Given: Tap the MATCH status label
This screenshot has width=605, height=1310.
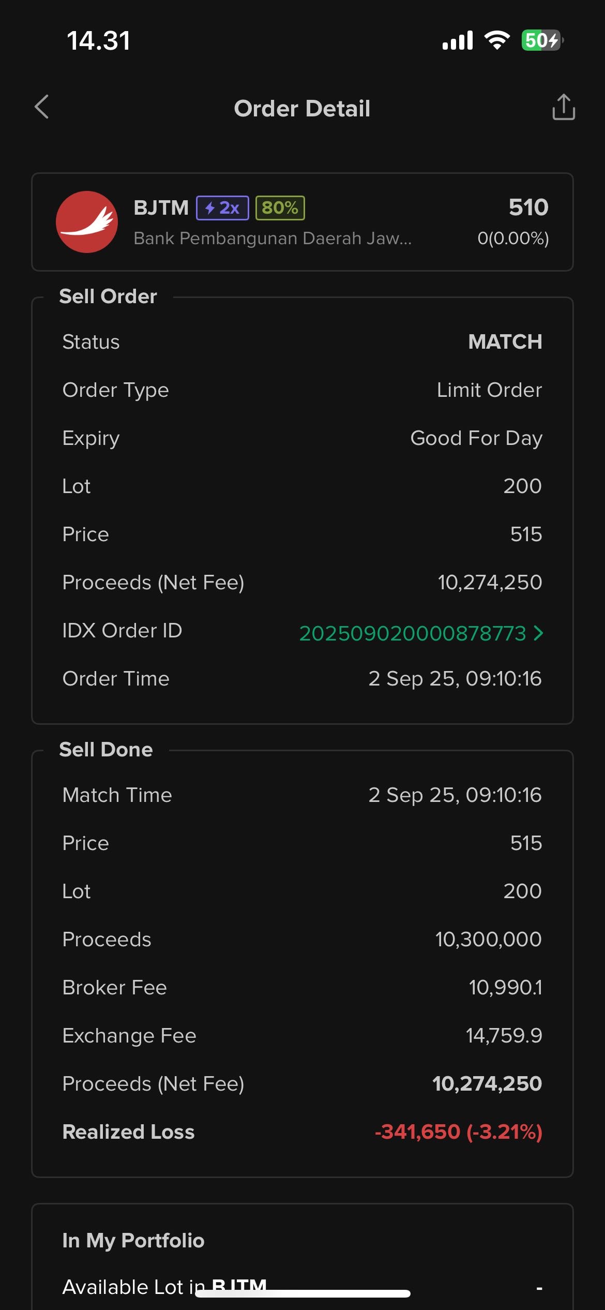Looking at the screenshot, I should [x=505, y=341].
